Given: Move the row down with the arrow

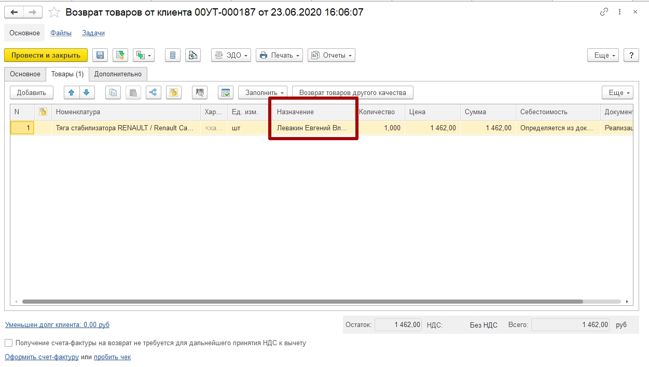Looking at the screenshot, I should tap(86, 92).
